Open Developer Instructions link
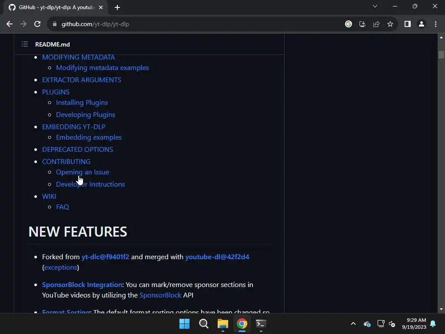Screen dimensions: 445x334 click(x=90, y=184)
